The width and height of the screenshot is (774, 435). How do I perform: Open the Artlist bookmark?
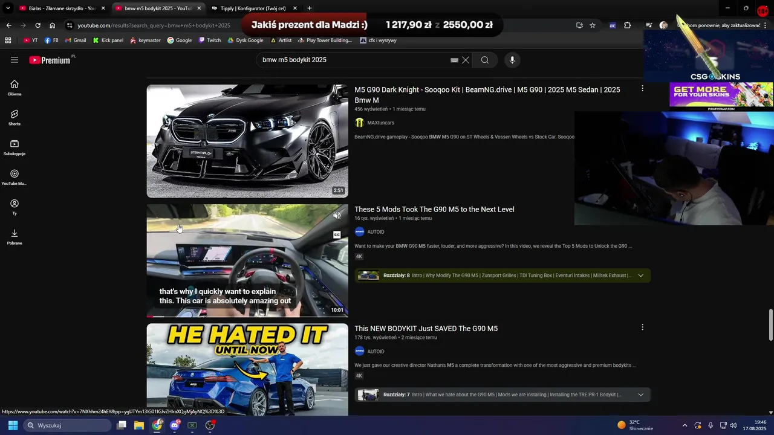281,40
